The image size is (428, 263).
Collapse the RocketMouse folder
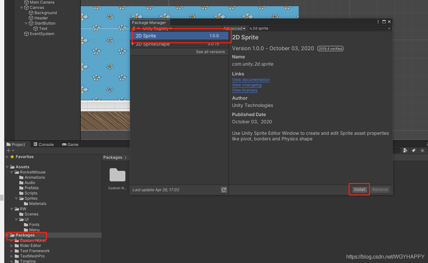tap(12, 172)
